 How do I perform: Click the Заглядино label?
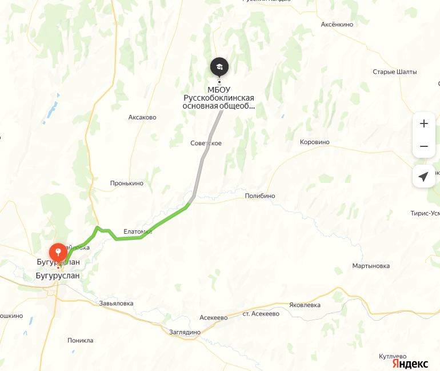pyautogui.click(x=185, y=332)
